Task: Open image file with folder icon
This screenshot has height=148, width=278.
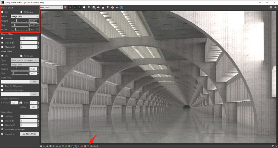Action: click(x=98, y=7)
